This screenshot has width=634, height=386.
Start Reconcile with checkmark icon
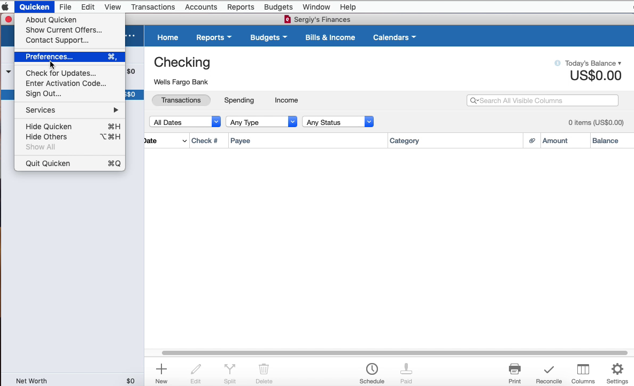tap(548, 374)
